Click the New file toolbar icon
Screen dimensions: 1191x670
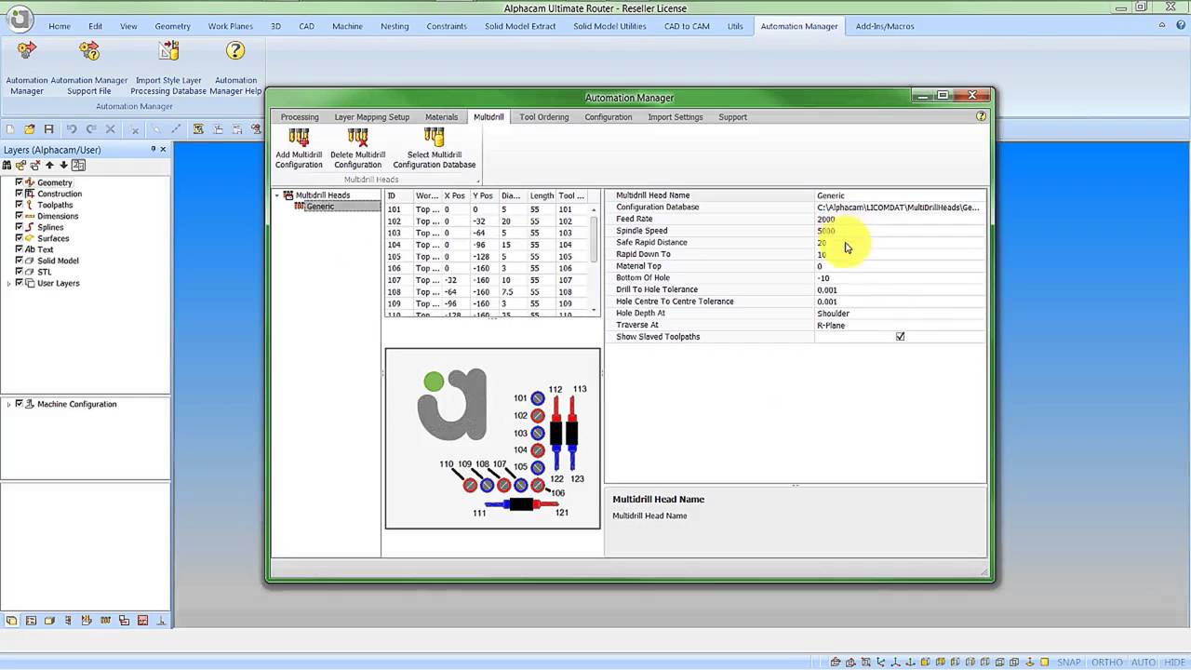10,129
